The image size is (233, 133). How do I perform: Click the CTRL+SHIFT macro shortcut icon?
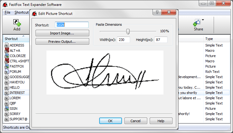point(7,61)
